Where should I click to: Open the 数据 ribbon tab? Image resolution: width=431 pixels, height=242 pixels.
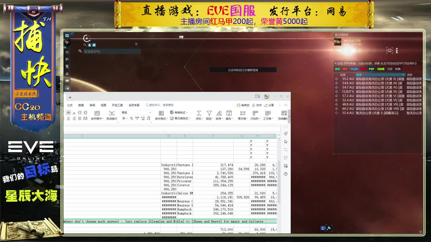(x=81, y=105)
